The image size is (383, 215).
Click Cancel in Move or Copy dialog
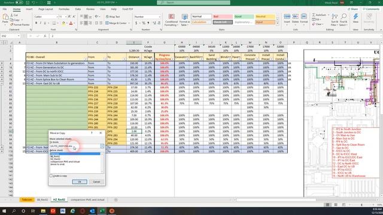pyautogui.click(x=96, y=182)
